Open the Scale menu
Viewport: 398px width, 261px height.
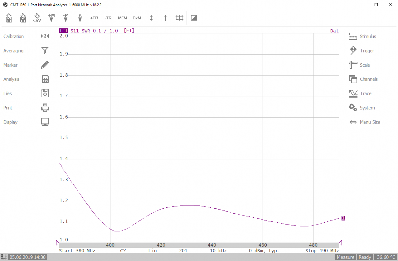coord(359,65)
